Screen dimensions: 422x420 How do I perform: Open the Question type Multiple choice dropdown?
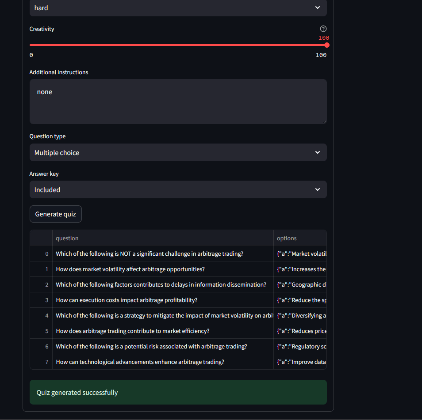178,152
